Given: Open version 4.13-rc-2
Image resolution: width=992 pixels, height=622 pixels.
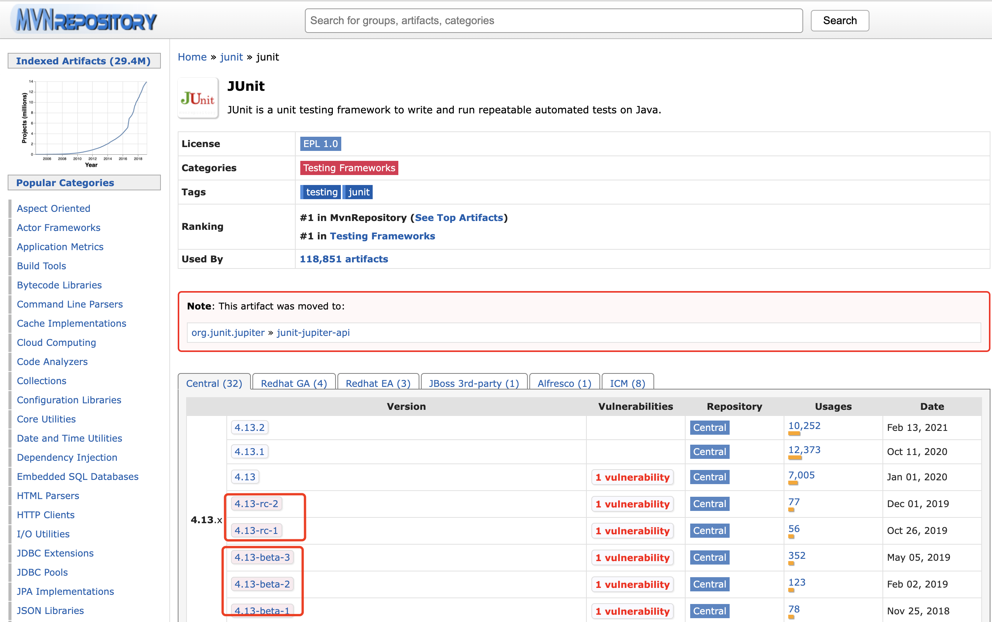Looking at the screenshot, I should point(256,504).
